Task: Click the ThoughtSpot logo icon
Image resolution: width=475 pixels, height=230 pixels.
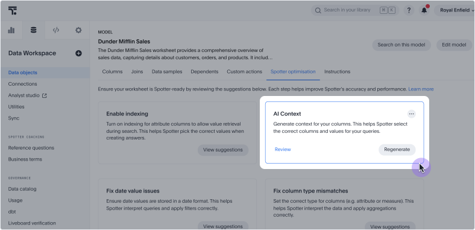Action: tap(13, 11)
